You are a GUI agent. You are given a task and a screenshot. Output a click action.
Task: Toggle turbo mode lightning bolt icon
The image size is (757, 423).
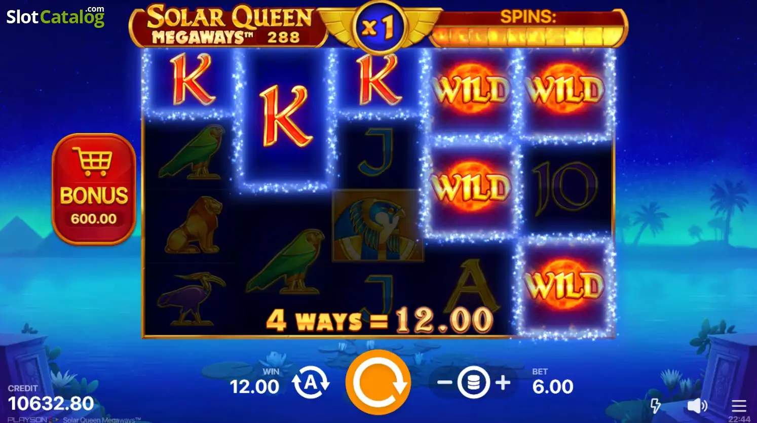click(656, 405)
